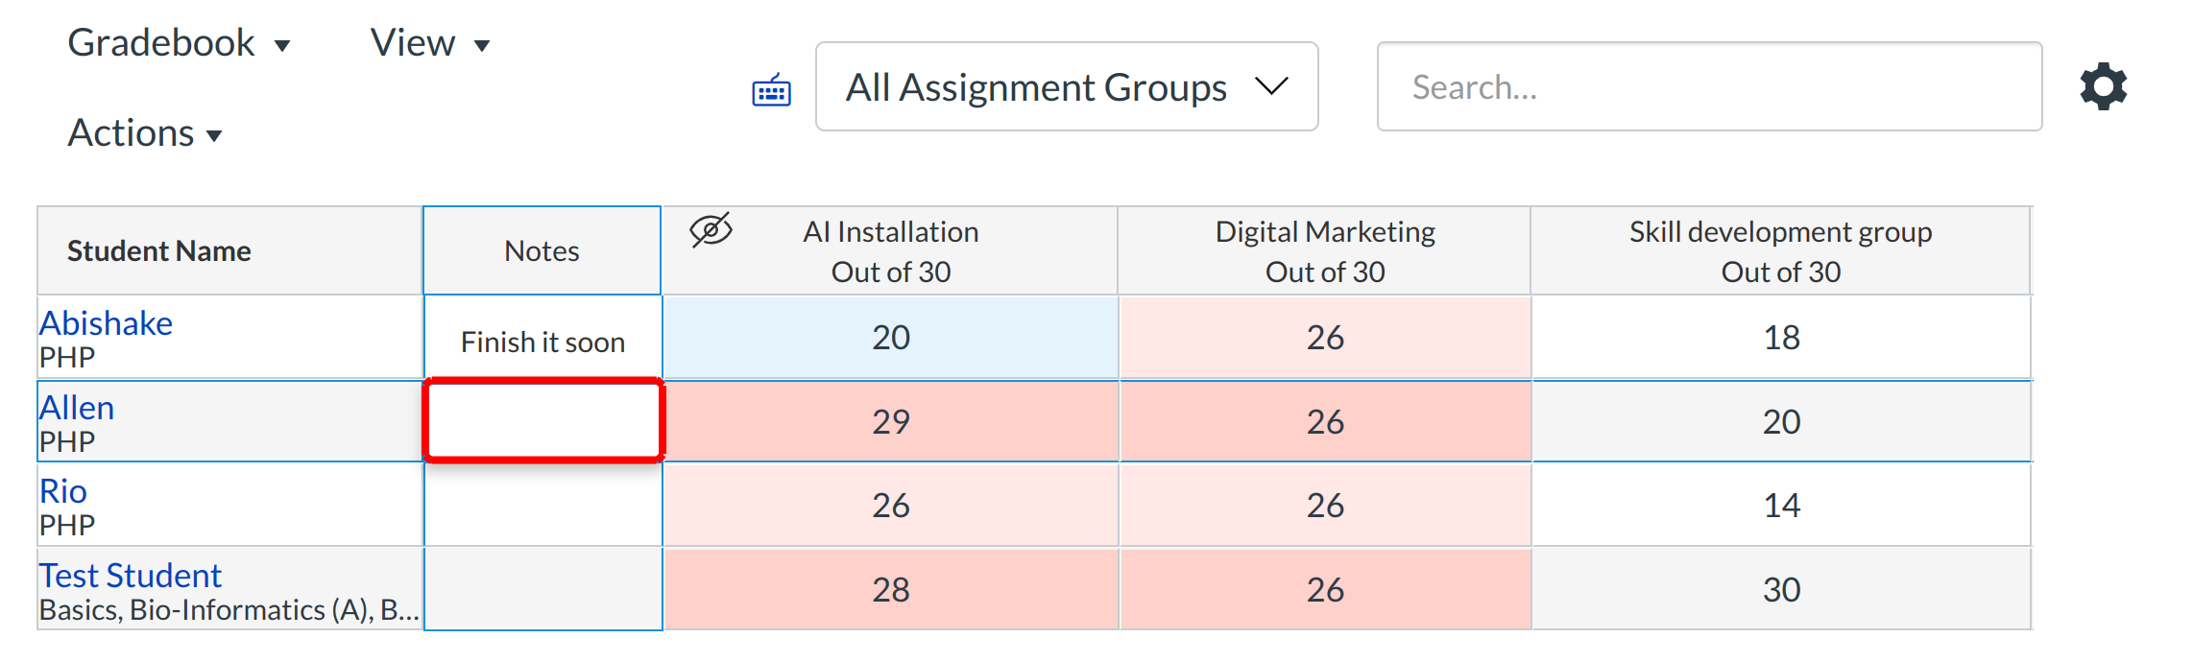The width and height of the screenshot is (2193, 662).
Task: Click the AI Installation column header
Action: point(890,250)
